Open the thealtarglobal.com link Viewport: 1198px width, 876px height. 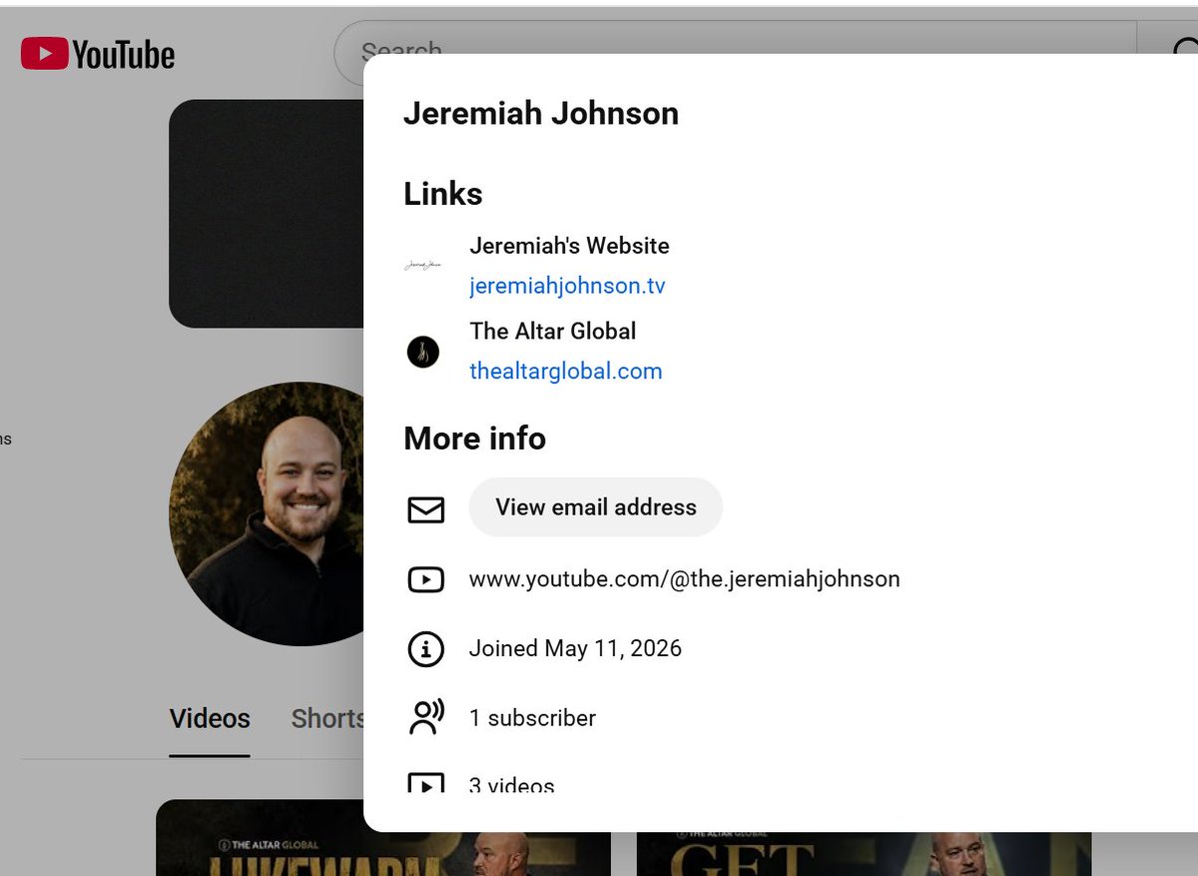[566, 372]
